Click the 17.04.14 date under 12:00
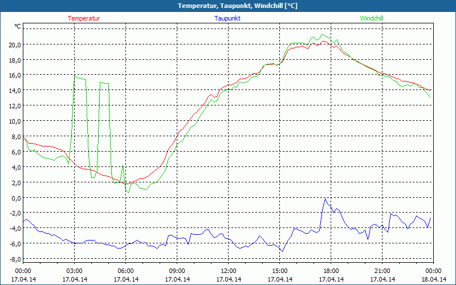Image resolution: width=456 pixels, height=285 pixels. pos(229,279)
